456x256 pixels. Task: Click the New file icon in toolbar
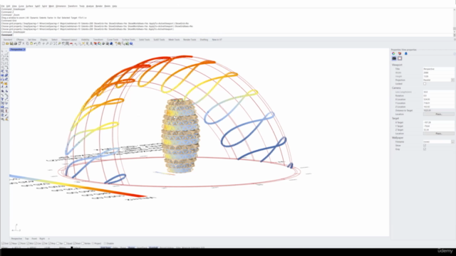[4, 43]
